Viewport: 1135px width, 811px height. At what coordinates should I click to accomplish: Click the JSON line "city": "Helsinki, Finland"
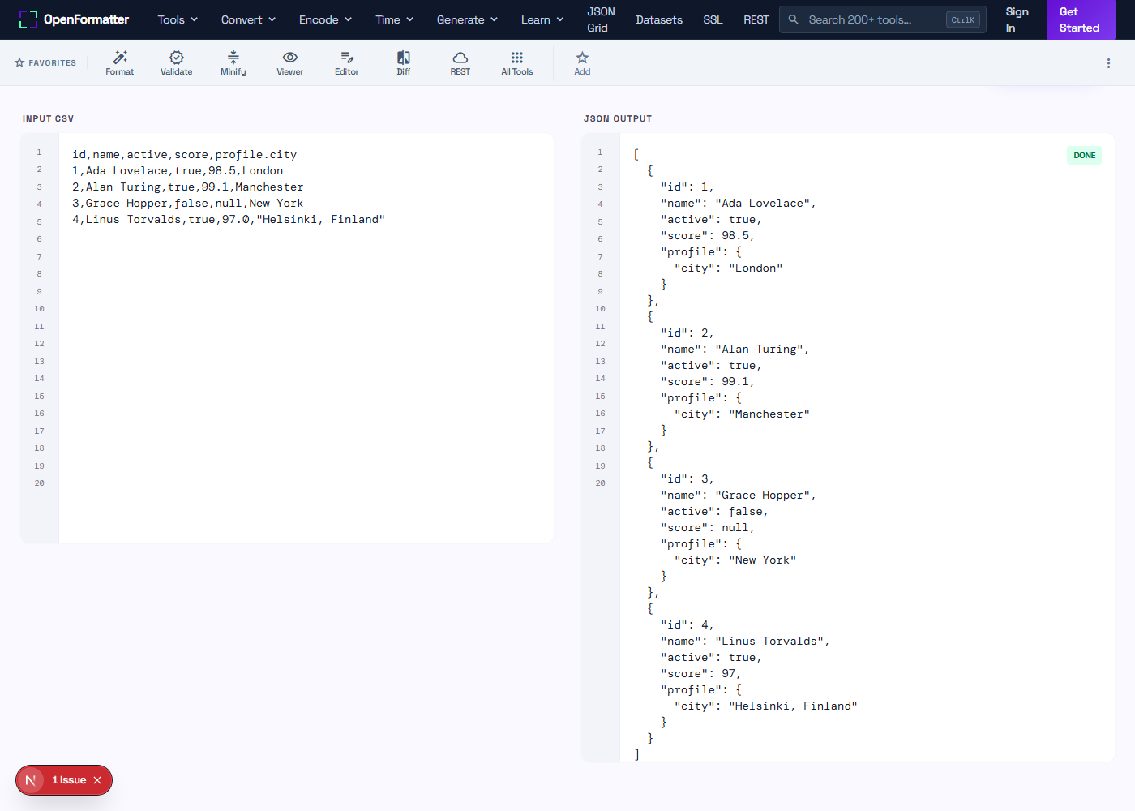[766, 706]
